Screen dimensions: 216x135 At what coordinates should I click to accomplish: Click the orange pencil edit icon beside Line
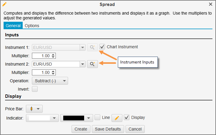pos(117,118)
